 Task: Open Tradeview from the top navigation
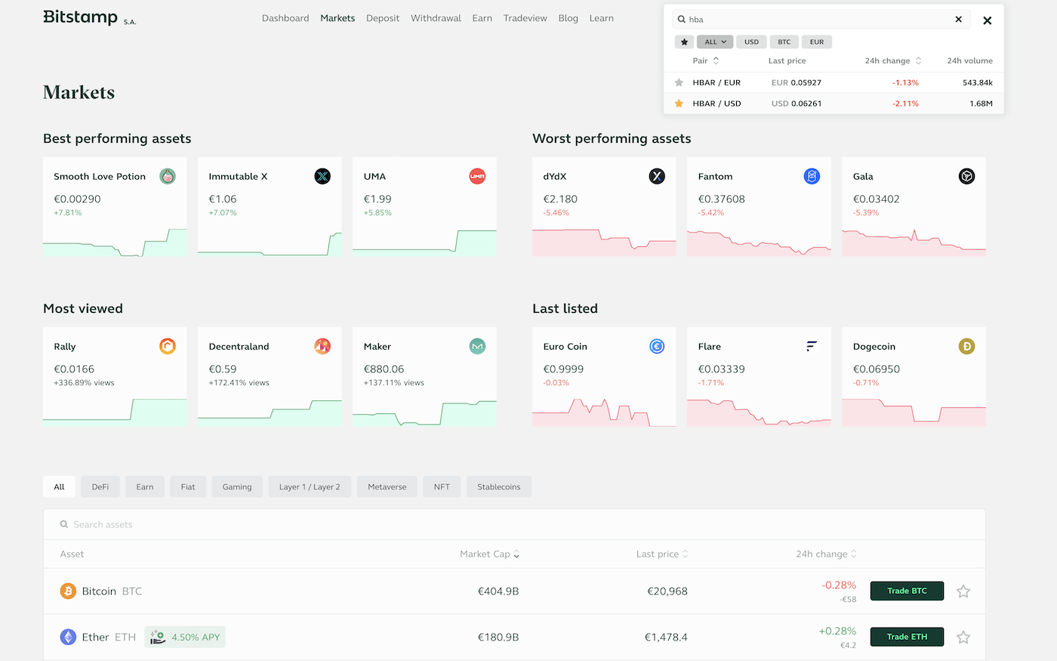[x=525, y=18]
